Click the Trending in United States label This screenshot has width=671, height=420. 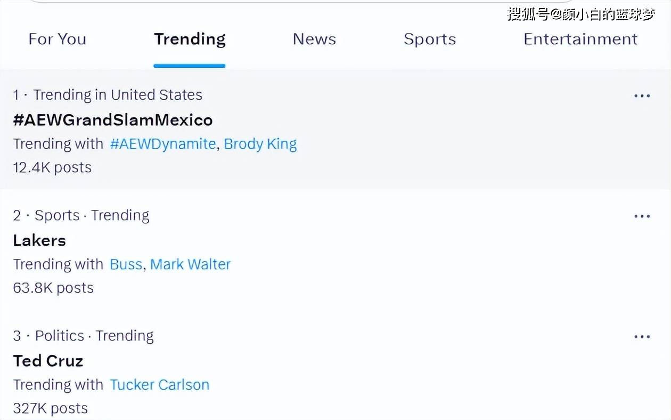pyautogui.click(x=118, y=95)
